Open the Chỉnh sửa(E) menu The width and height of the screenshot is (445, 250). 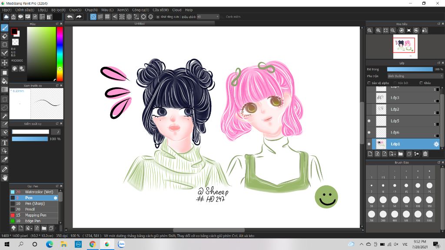click(x=25, y=10)
